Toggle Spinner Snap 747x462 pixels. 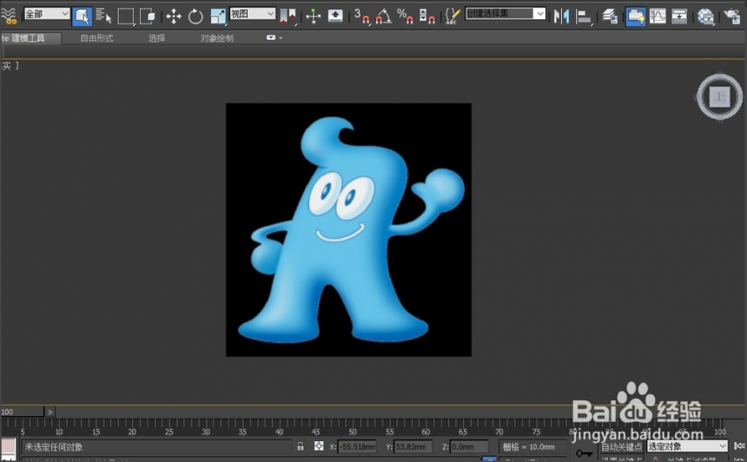(x=426, y=16)
